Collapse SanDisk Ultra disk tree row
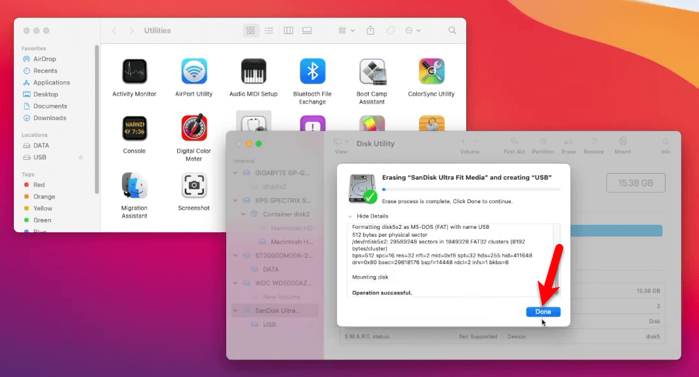 (x=235, y=311)
